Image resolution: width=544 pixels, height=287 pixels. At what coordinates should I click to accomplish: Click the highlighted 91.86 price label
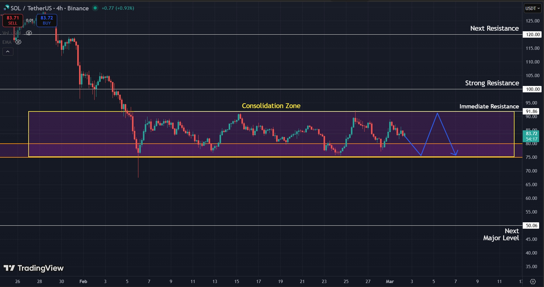(x=532, y=111)
